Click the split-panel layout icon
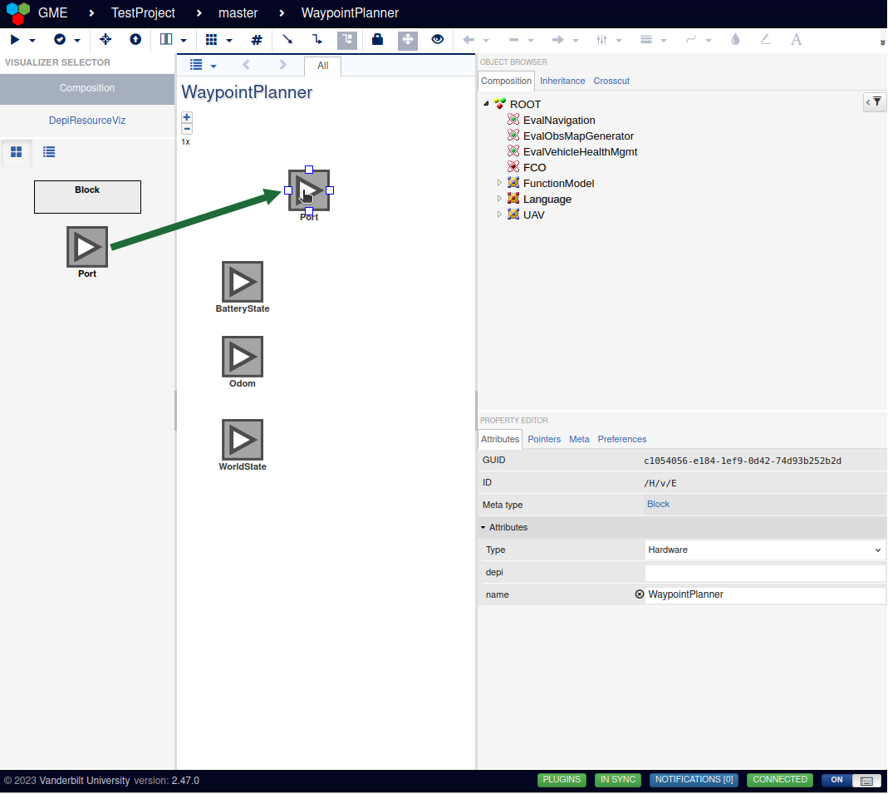 coord(166,39)
